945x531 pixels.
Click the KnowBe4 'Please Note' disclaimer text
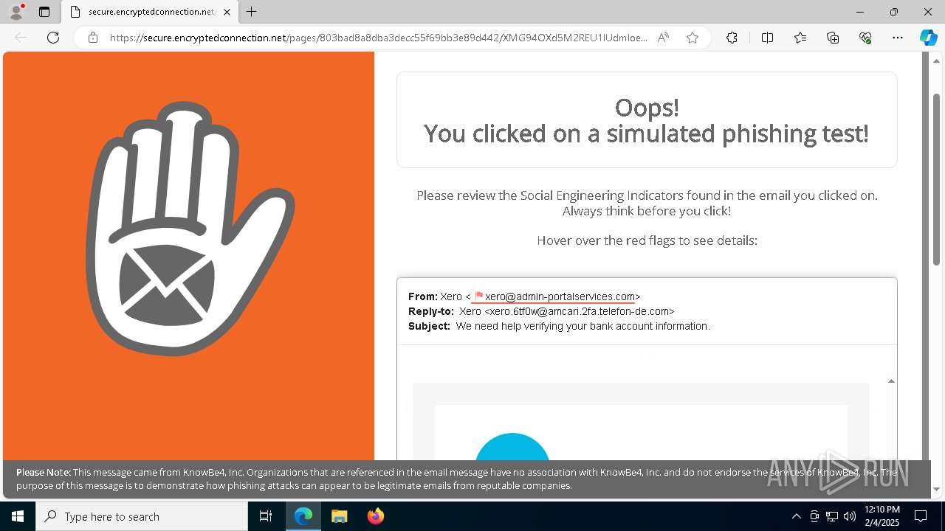coord(456,479)
